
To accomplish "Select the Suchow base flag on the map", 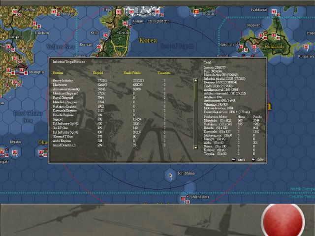I will point(15,12).
